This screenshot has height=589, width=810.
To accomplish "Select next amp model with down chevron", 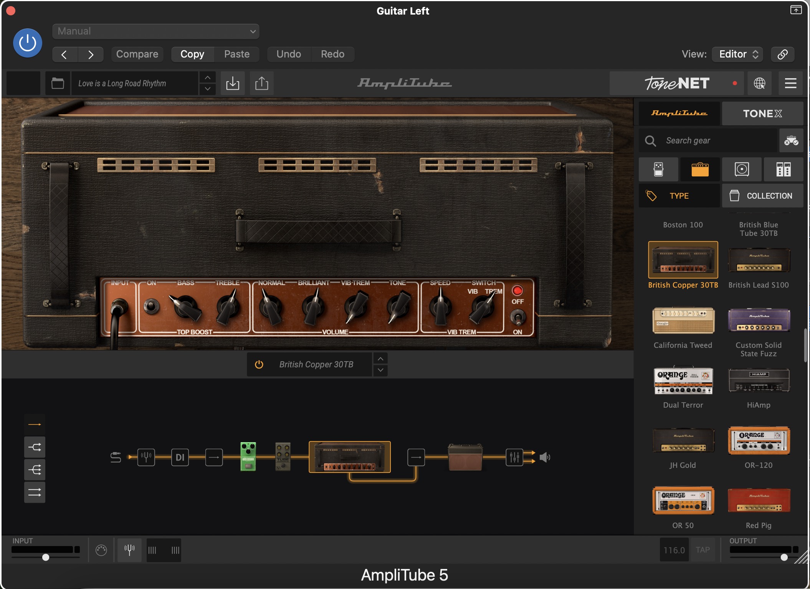I will 380,370.
